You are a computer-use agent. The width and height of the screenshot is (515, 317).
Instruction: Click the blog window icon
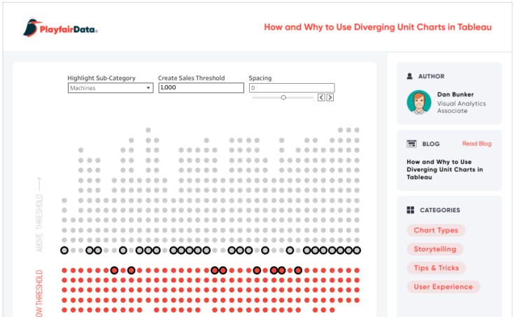pos(411,144)
